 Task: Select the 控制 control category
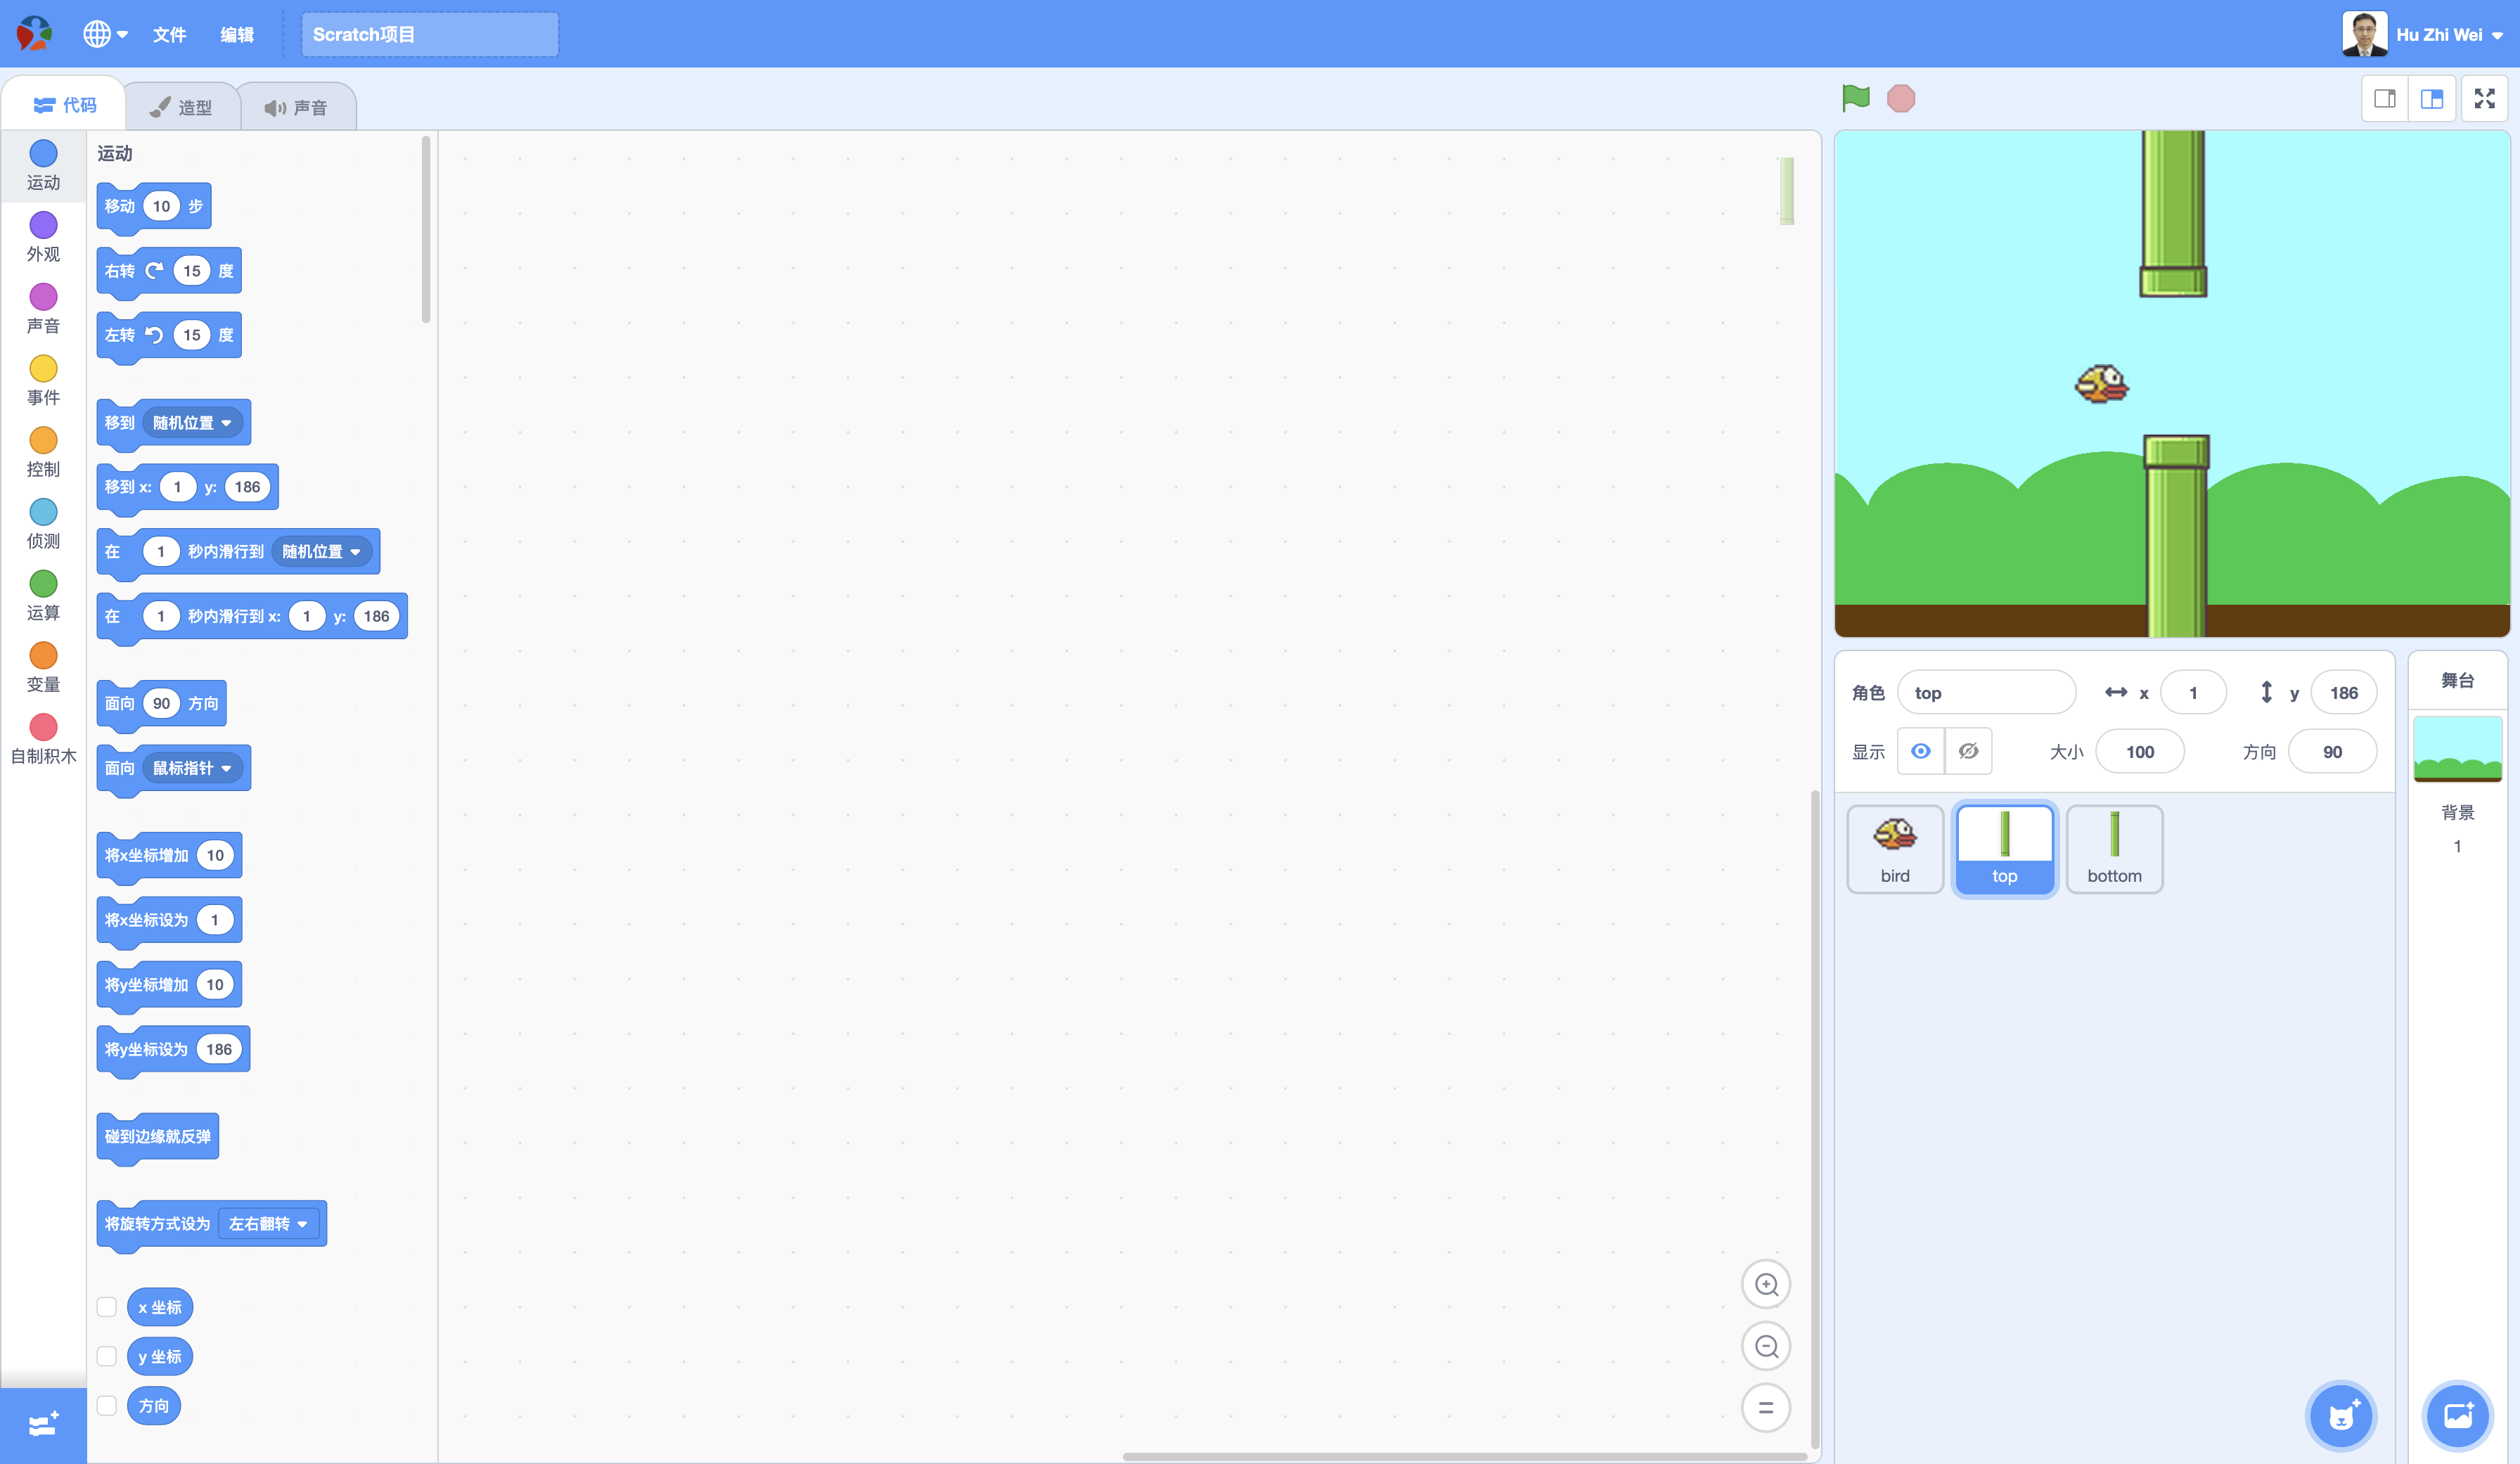(x=43, y=453)
